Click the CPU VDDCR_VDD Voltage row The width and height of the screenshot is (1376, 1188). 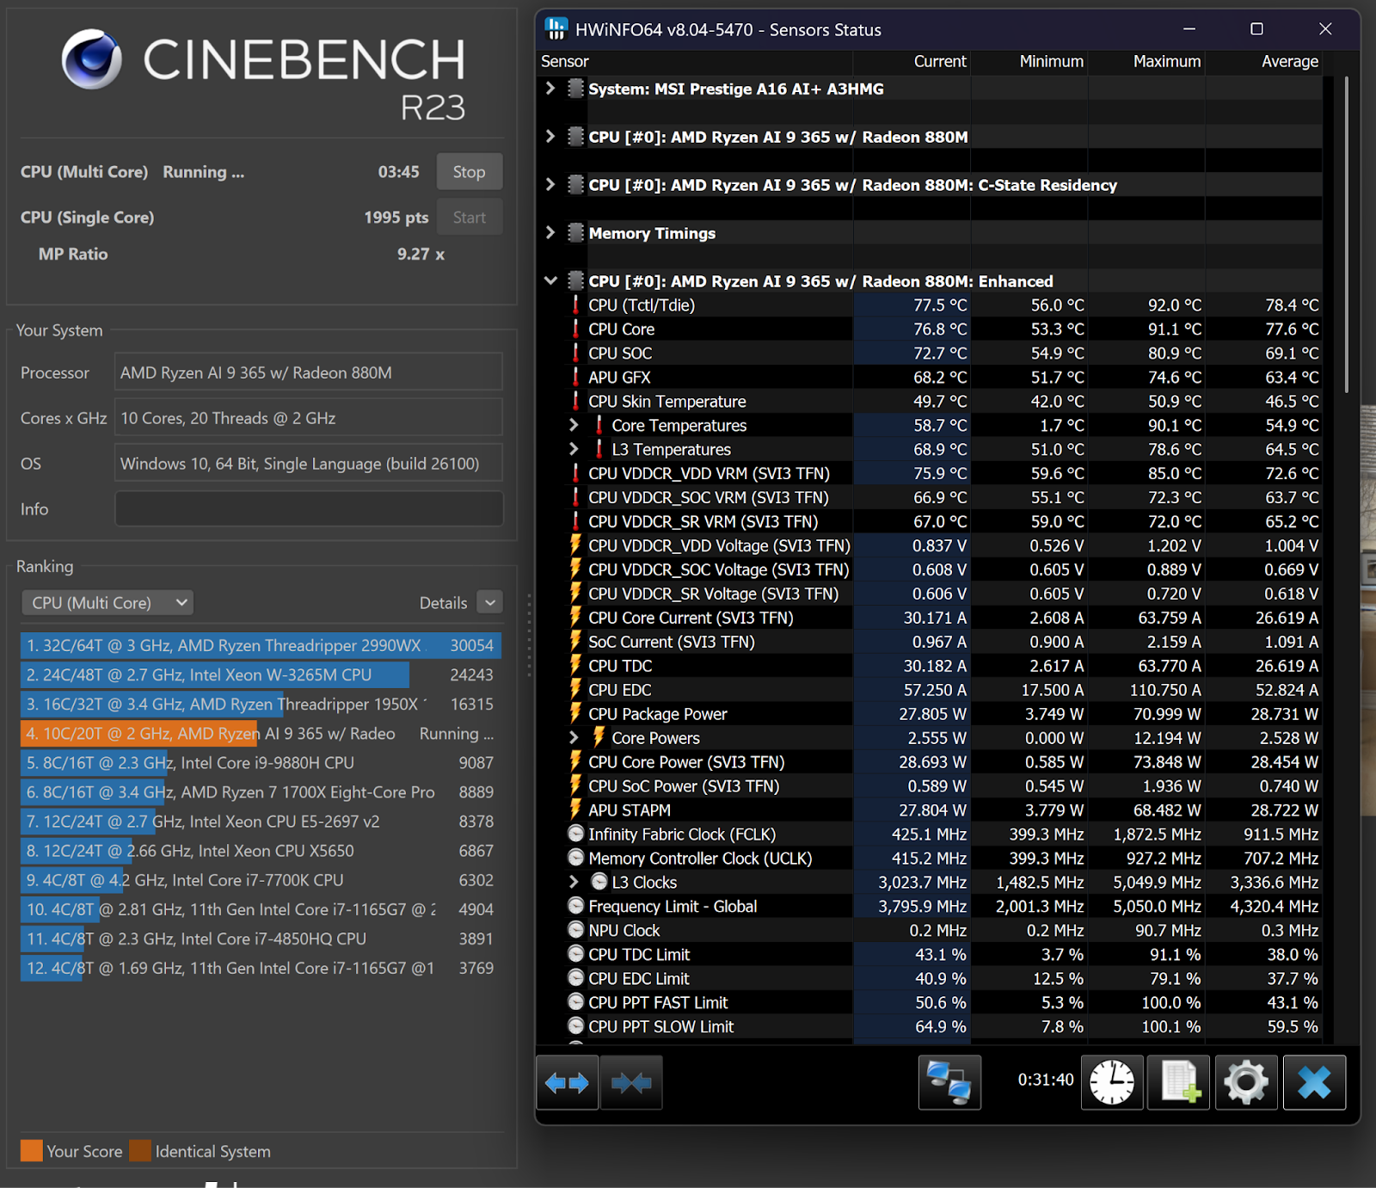point(943,545)
